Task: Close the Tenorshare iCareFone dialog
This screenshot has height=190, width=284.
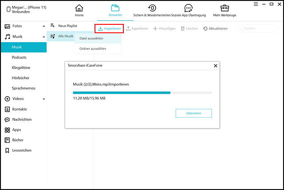Action: pyautogui.click(x=216, y=66)
